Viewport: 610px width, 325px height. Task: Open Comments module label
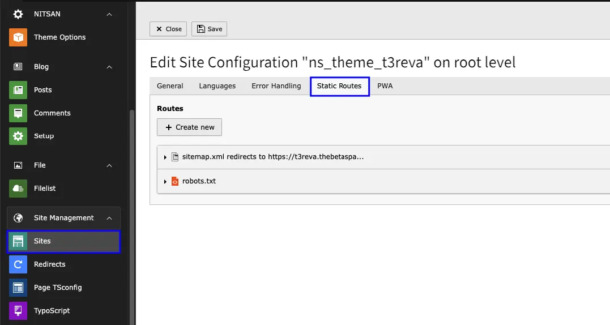click(x=52, y=113)
